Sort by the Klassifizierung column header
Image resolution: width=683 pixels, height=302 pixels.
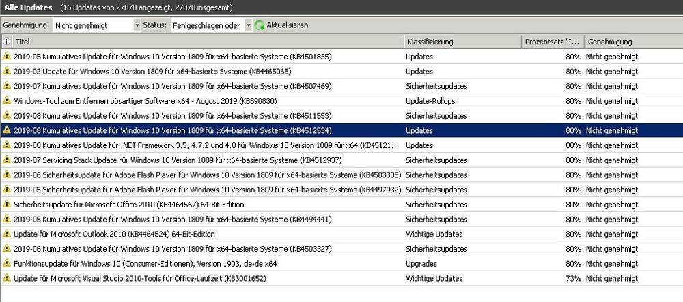461,42
